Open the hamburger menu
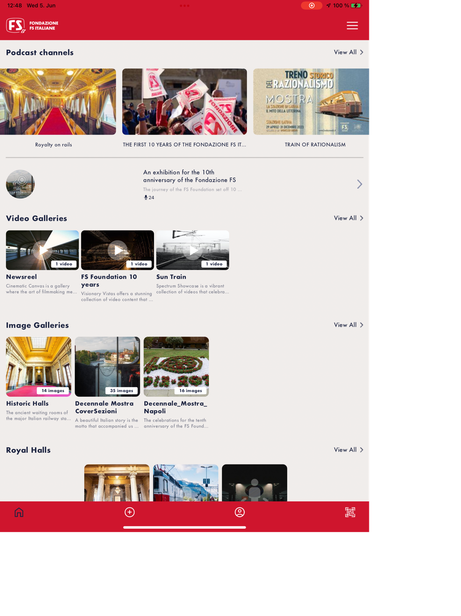 352,25
